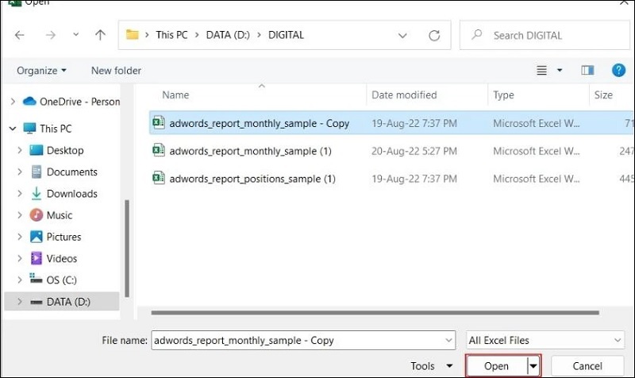Click the change view layout icon
Screen dimensions: 635x378
click(x=542, y=71)
